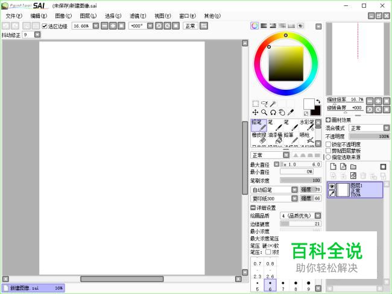The height and width of the screenshot is (294, 392).
Task: Choose the 橡皮擦 eraser tool
Action: (259, 138)
